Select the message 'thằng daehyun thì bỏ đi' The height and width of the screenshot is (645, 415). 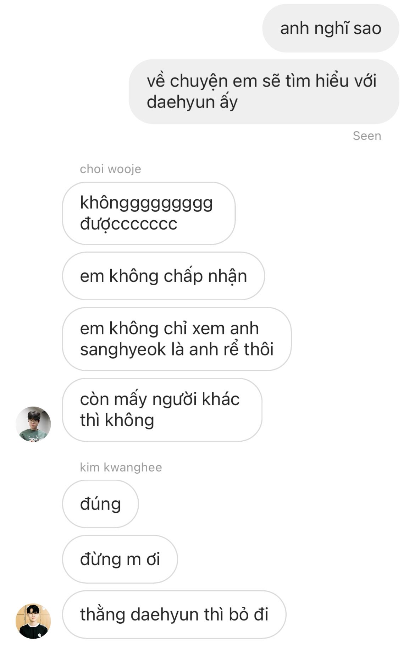click(x=174, y=614)
